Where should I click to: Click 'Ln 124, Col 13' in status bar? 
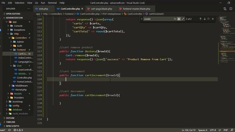tap(188, 130)
